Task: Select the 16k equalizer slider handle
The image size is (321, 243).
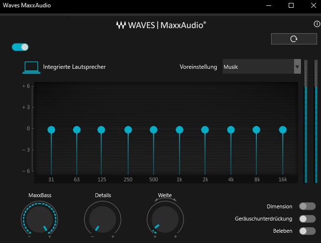Action: coord(283,130)
